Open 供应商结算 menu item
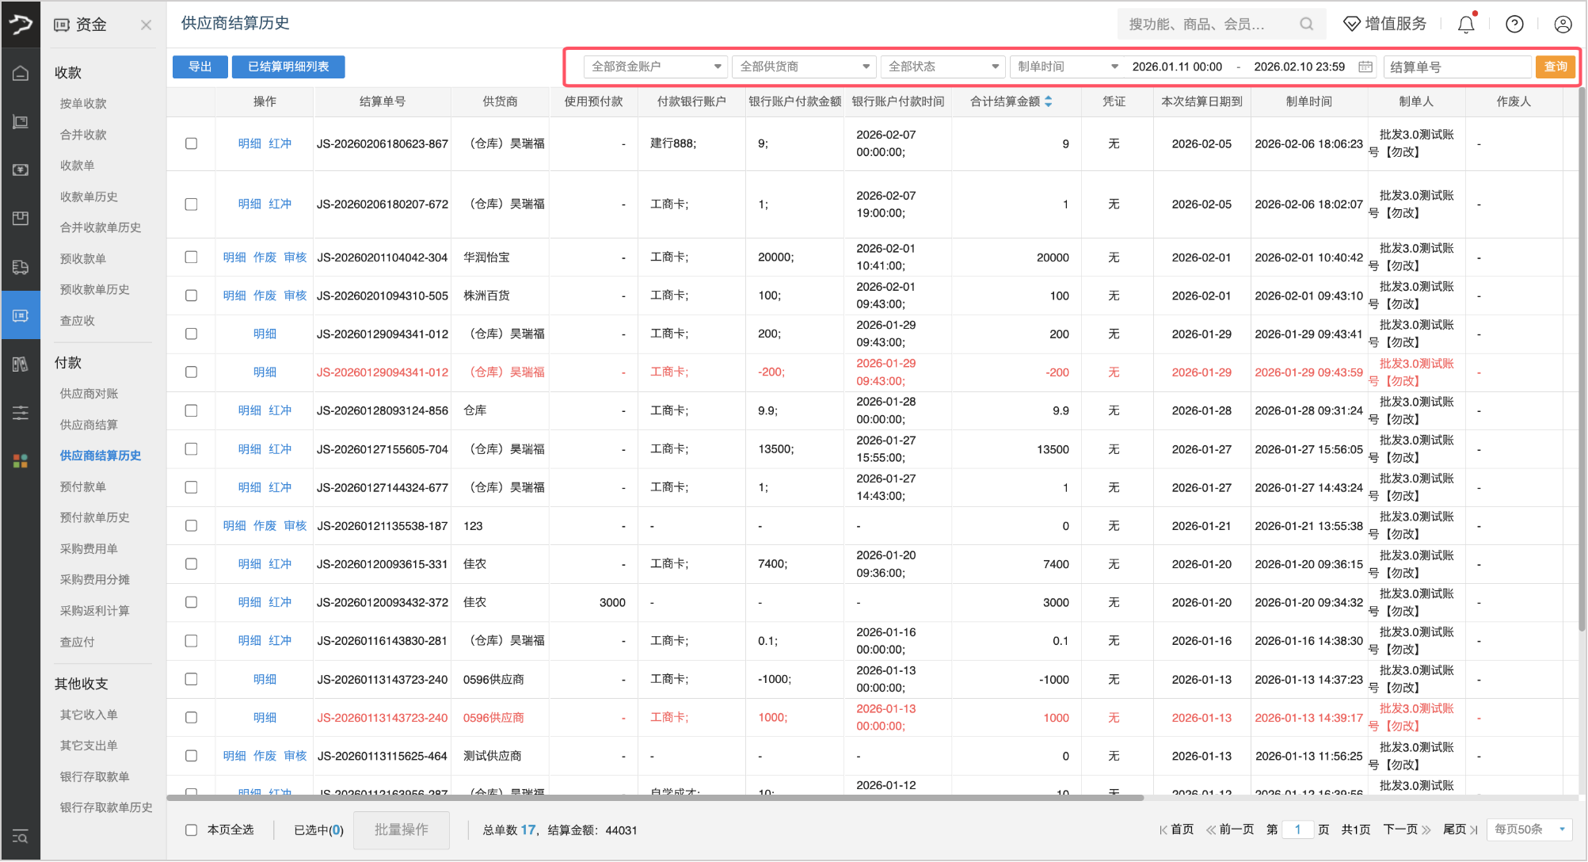 pyautogui.click(x=89, y=425)
